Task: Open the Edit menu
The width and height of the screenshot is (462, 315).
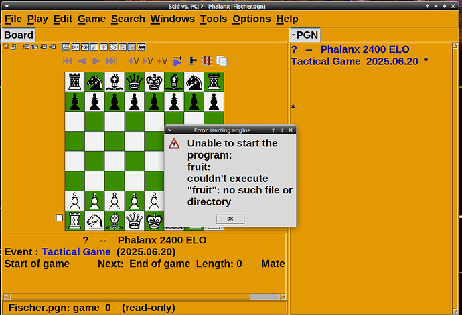Action: coord(63,19)
